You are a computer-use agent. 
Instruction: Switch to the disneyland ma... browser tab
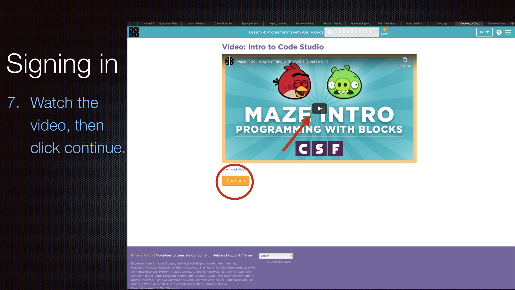305,24
